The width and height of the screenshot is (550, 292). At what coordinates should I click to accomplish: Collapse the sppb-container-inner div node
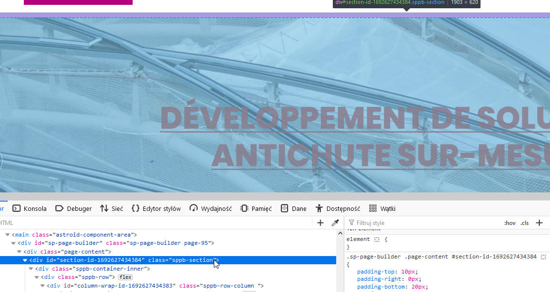31,269
